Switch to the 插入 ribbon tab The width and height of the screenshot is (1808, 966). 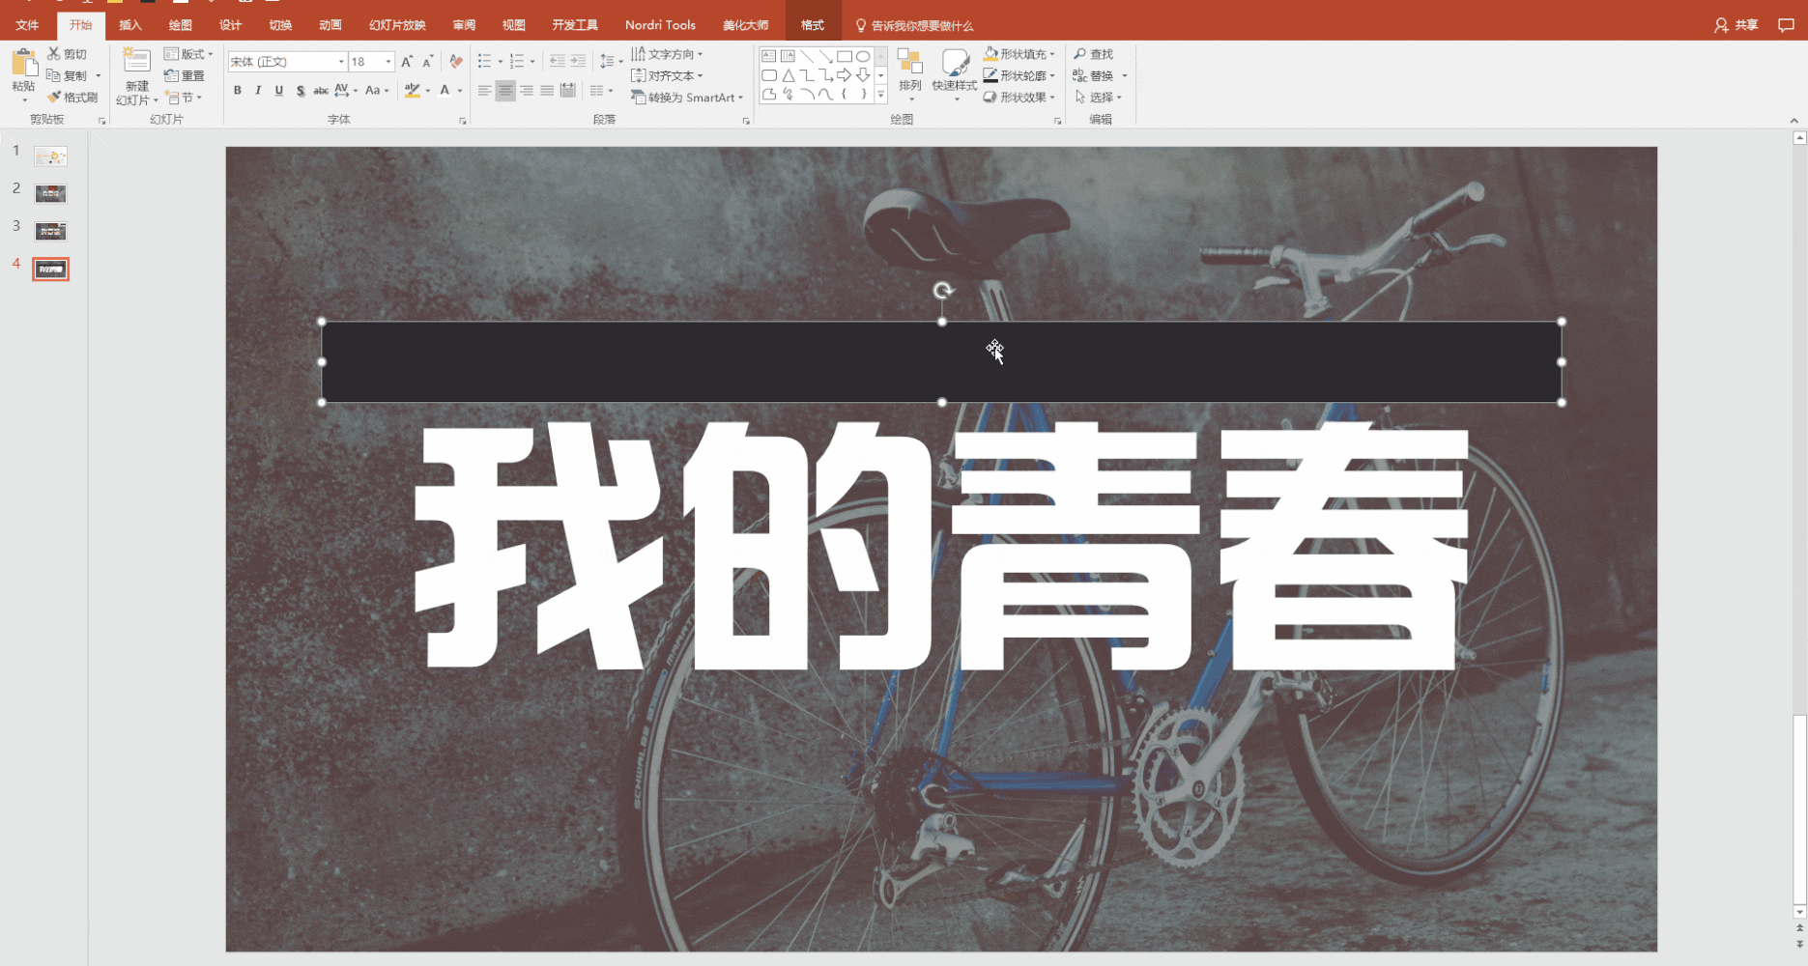coord(130,24)
